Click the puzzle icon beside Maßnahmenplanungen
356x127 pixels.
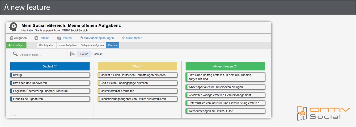pos(81,38)
